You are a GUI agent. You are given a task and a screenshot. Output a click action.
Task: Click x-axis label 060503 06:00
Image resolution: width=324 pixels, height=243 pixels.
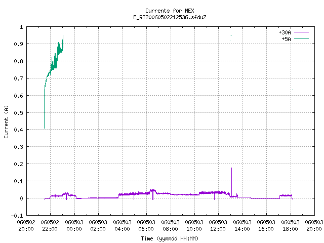coord(146,226)
